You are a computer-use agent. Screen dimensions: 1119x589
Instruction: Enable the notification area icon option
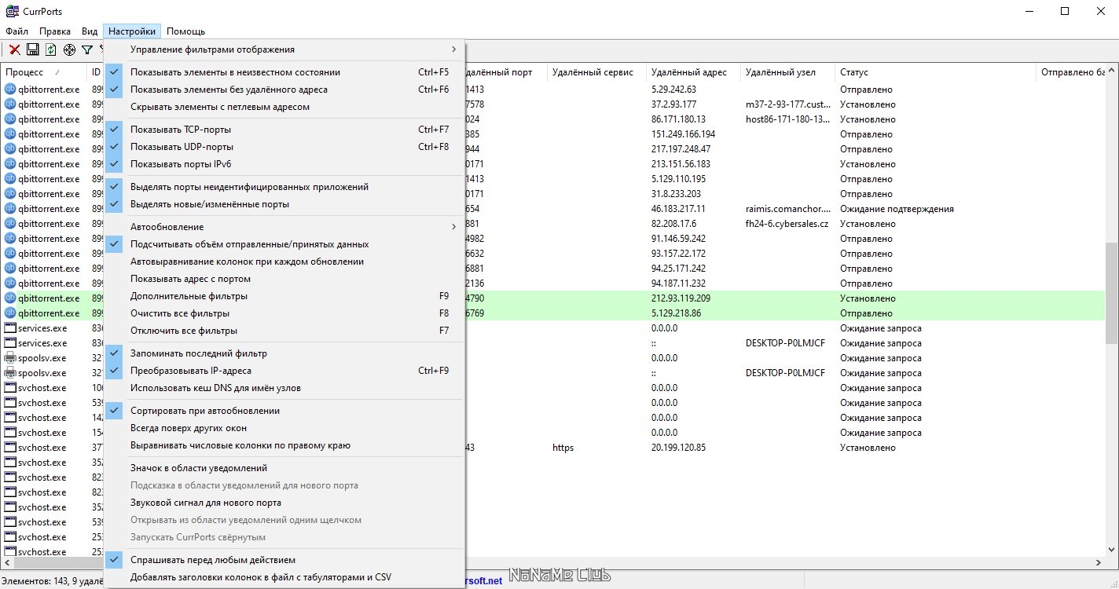click(284, 468)
